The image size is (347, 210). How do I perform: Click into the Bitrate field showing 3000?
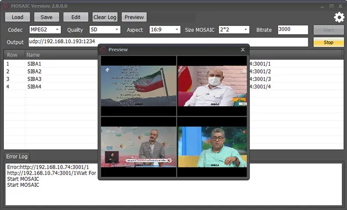(x=293, y=30)
